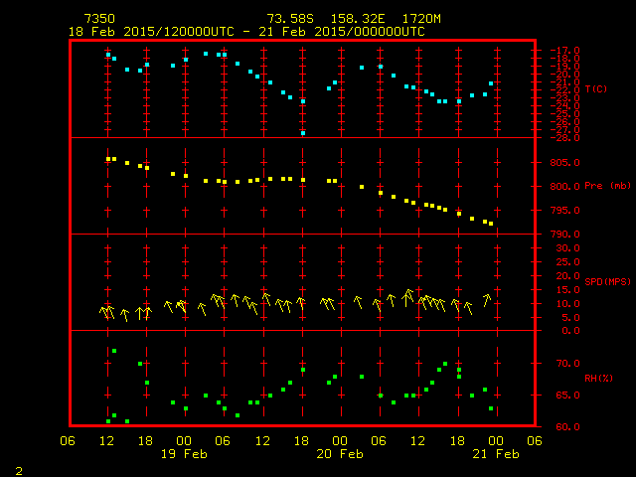Image resolution: width=636 pixels, height=477 pixels.
Task: Click the station ID 7350
Action: coord(99,19)
